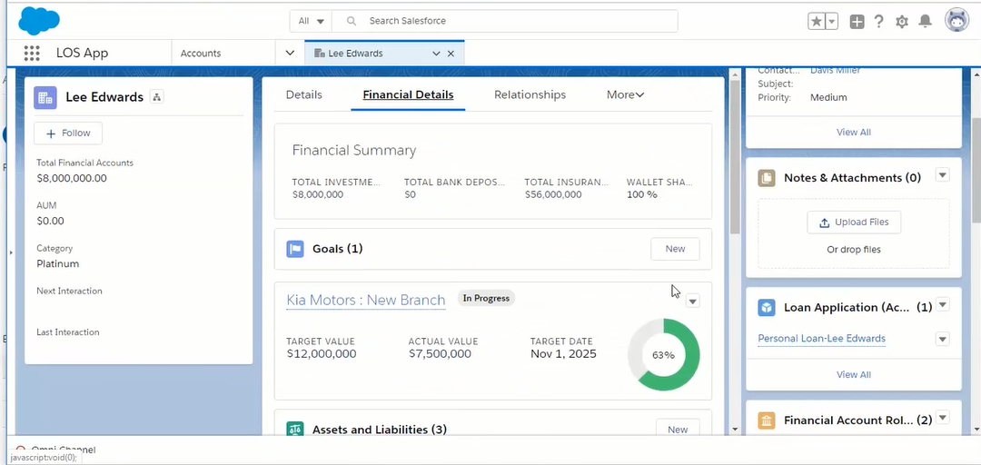Click the In Progress status badge

(x=486, y=299)
